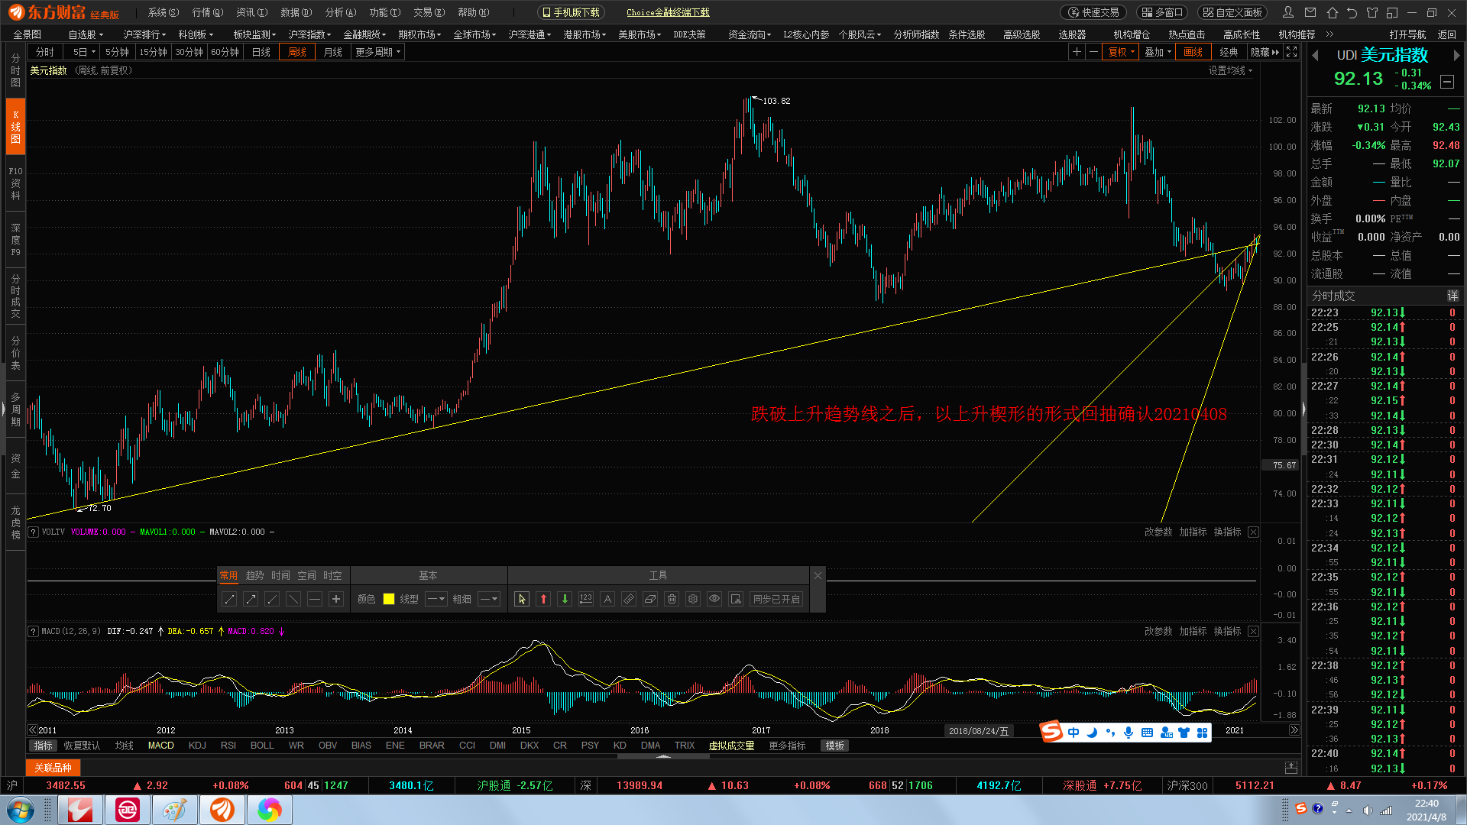Pick the red up-arrow marker tool
1467x825 pixels.
(543, 600)
